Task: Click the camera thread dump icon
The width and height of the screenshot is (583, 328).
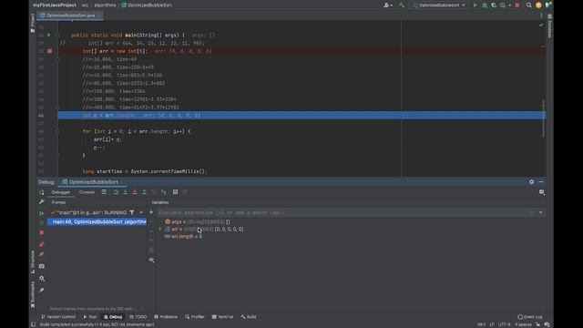Action: [x=41, y=266]
